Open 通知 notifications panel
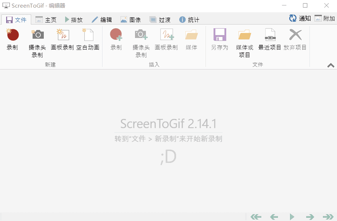The image size is (337, 221). coord(300,18)
